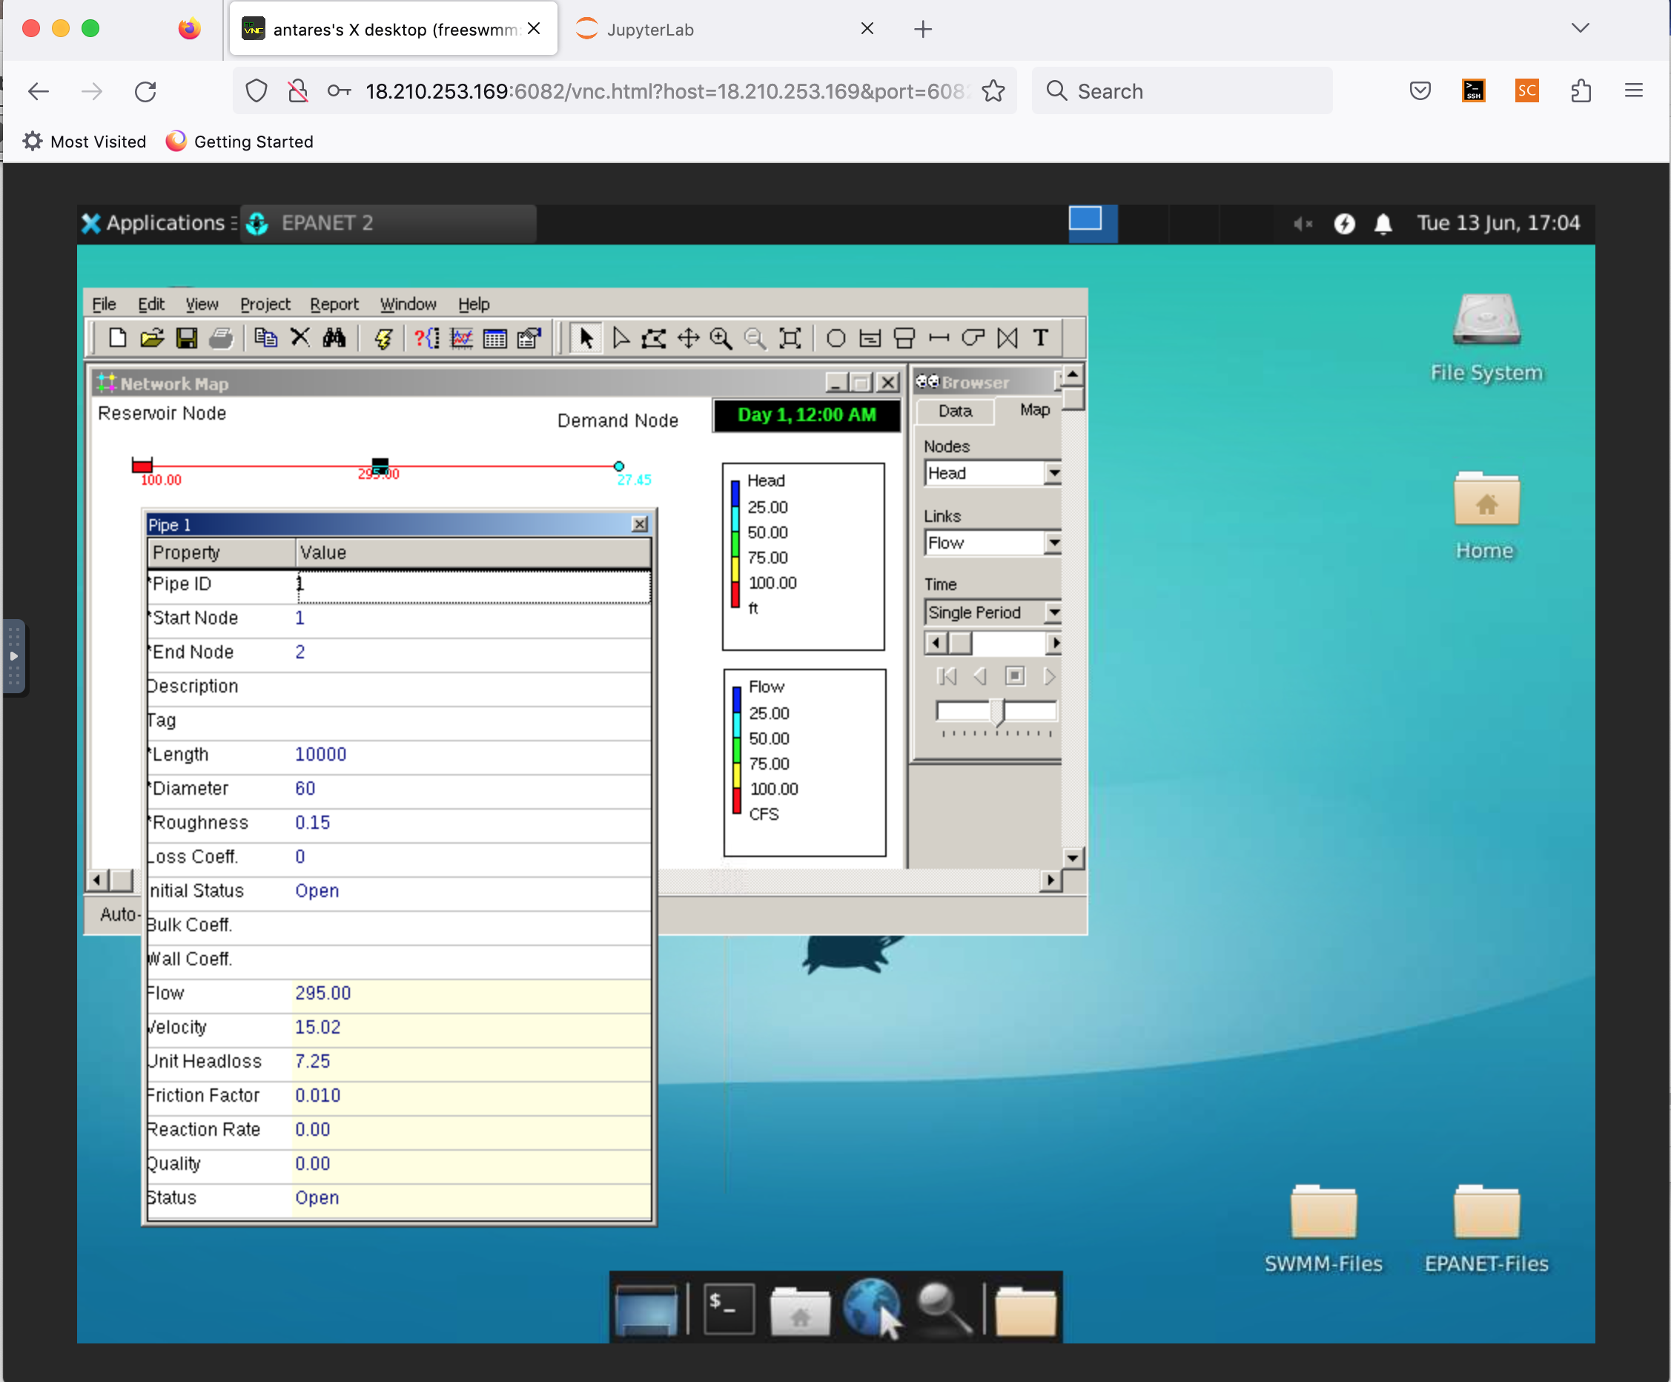Screen dimensions: 1671x1382
Task: Click the Initial Status value Open
Action: [317, 892]
